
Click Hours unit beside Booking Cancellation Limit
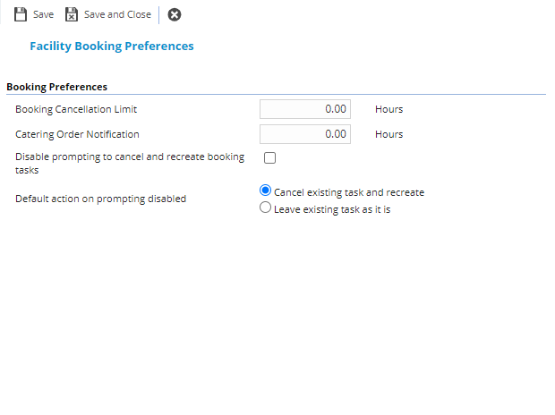(x=388, y=109)
